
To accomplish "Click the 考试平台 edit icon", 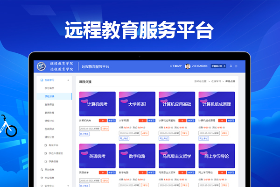I will (46, 145).
